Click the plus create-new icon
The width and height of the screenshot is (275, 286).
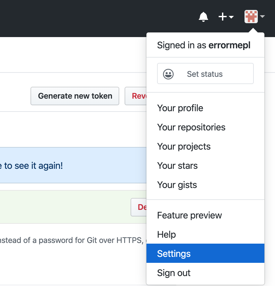(223, 17)
